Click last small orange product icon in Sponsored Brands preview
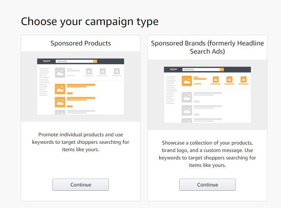The image size is (281, 208). coord(243,80)
